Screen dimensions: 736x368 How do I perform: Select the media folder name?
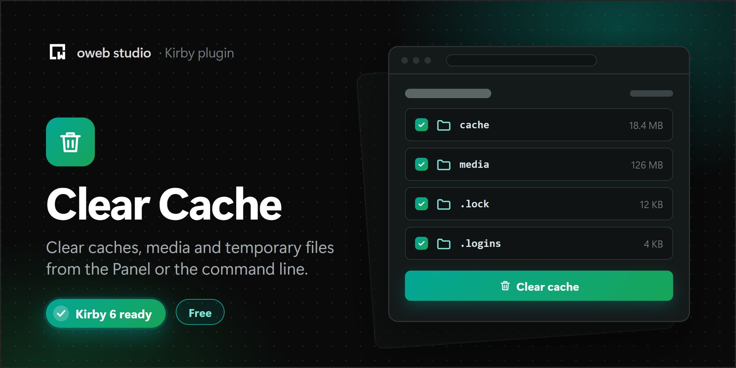click(474, 165)
